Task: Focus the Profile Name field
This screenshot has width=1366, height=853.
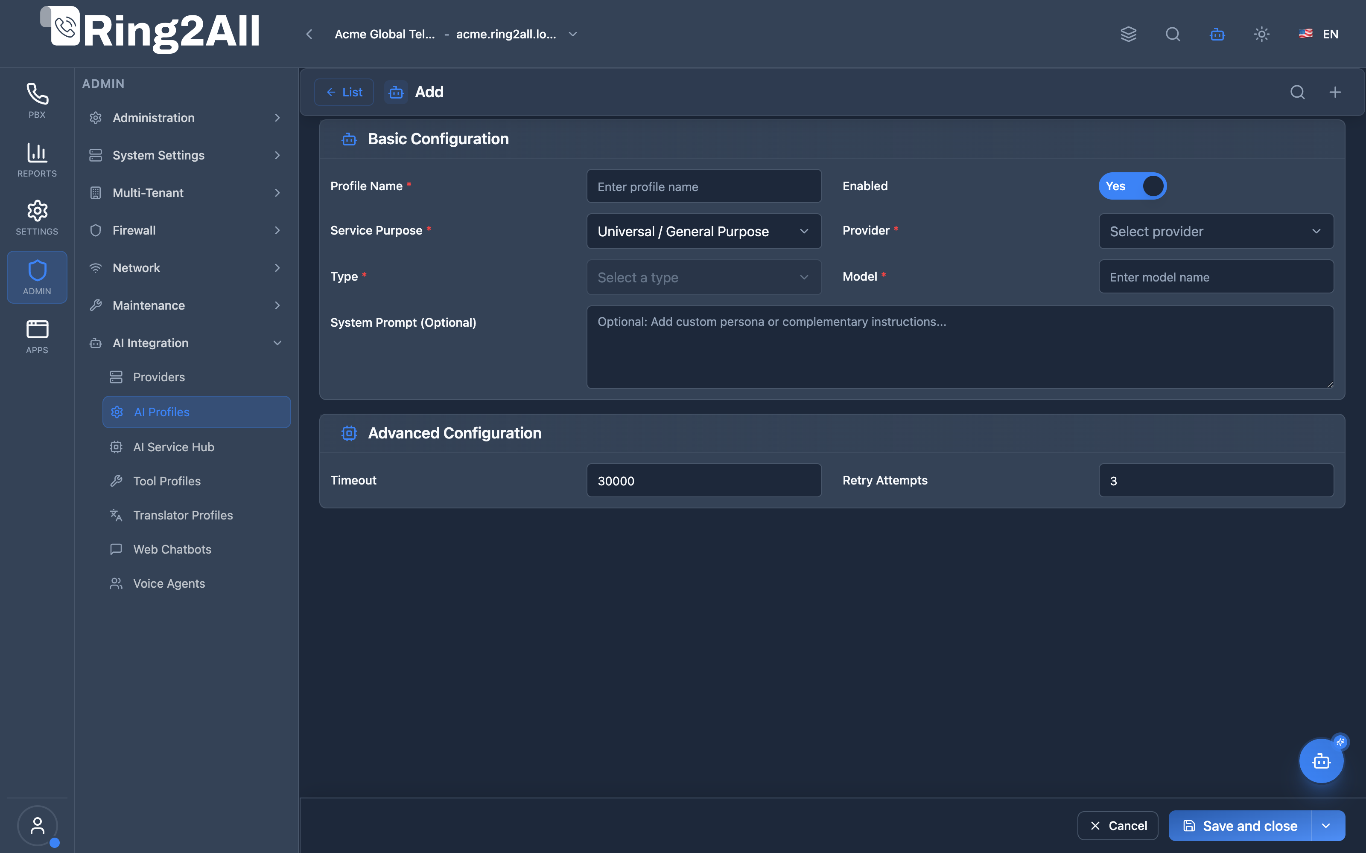Action: pos(704,186)
